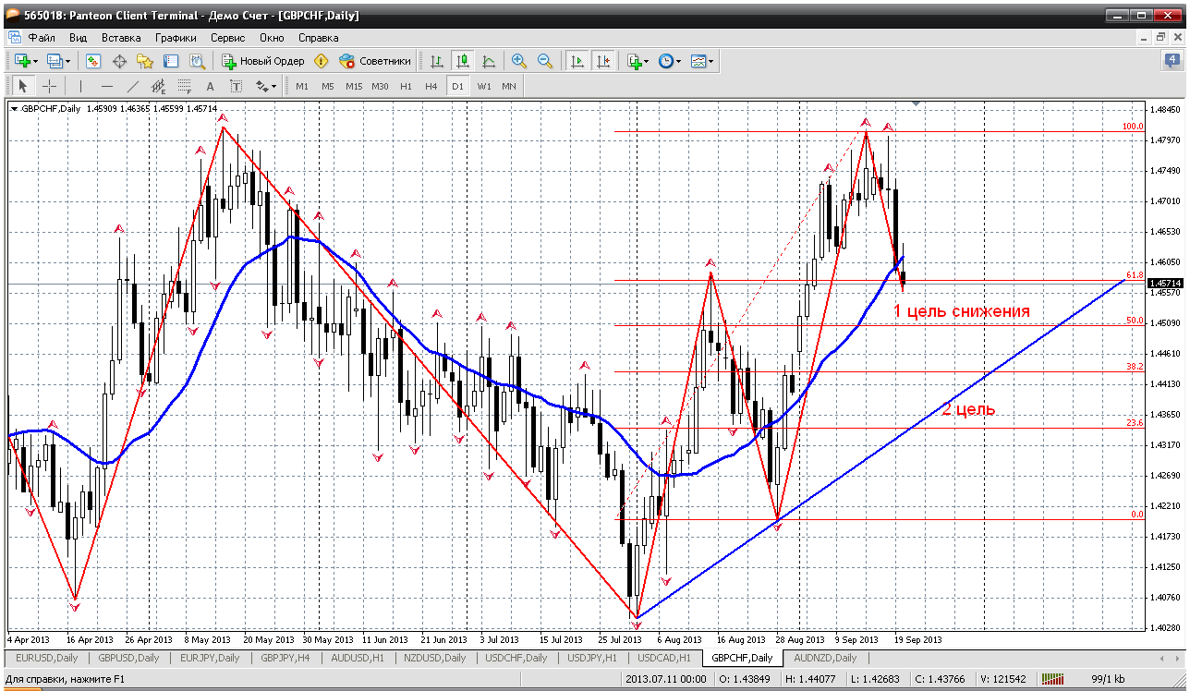Expand the profiles dropdown arrow

(67, 61)
